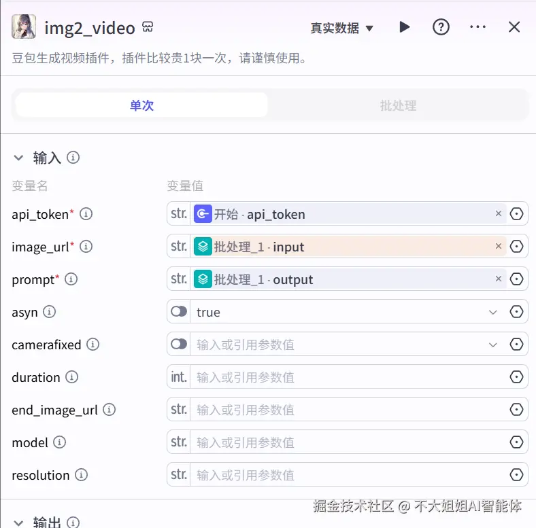Click the str type label in api_token row

179,214
